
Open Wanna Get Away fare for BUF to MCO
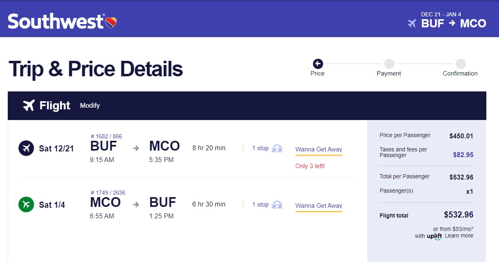coord(319,149)
